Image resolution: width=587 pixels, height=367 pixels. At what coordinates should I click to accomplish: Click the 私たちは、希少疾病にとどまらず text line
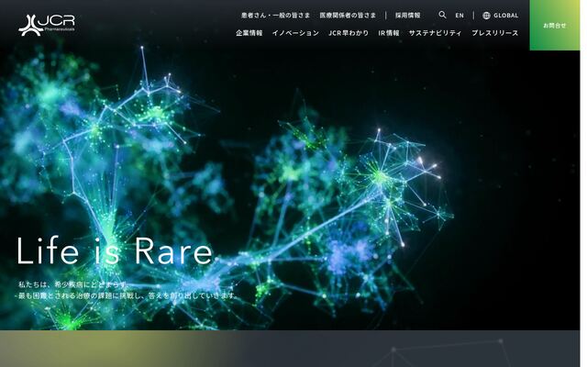click(73, 284)
